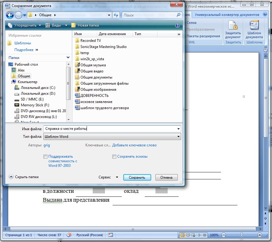Open the Шаблоны favorite link

(x=23, y=43)
